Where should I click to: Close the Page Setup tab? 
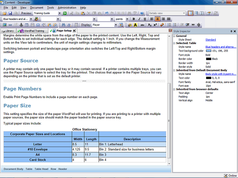(x=74, y=31)
